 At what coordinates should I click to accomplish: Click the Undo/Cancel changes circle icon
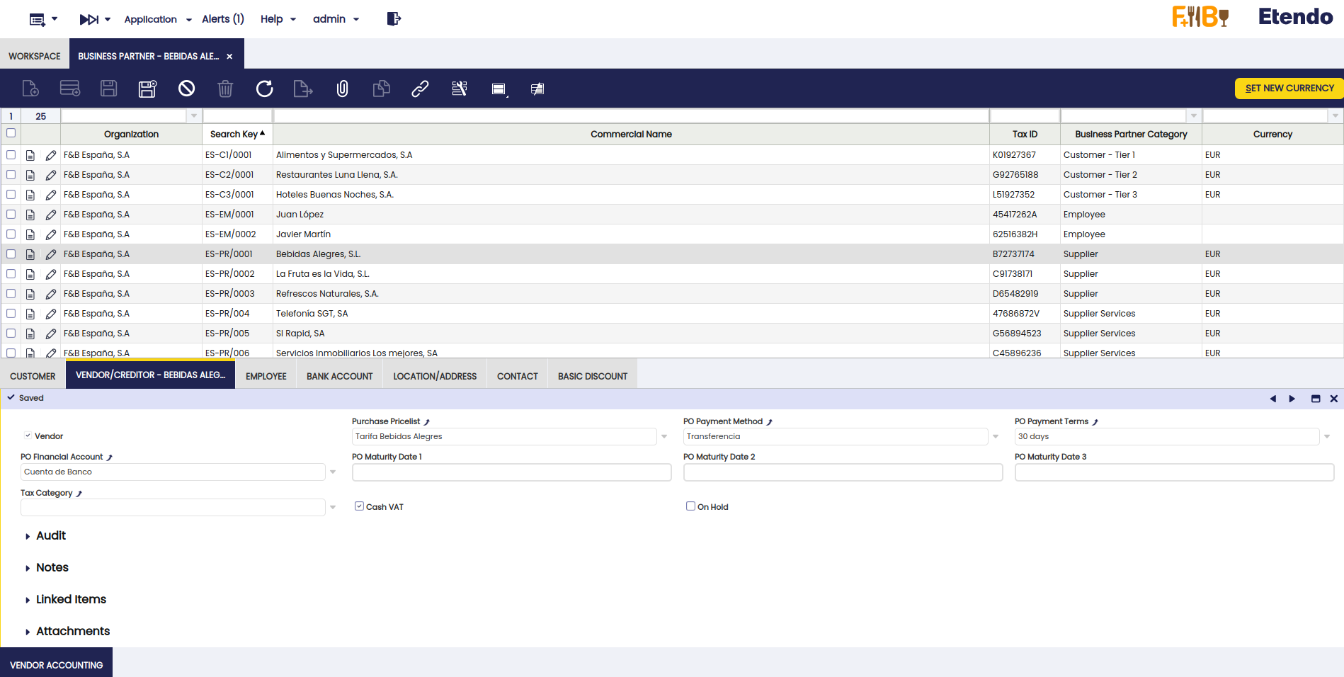[186, 89]
